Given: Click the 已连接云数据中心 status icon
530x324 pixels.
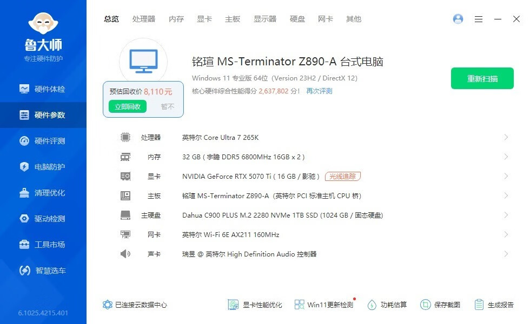Looking at the screenshot, I should 108,305.
